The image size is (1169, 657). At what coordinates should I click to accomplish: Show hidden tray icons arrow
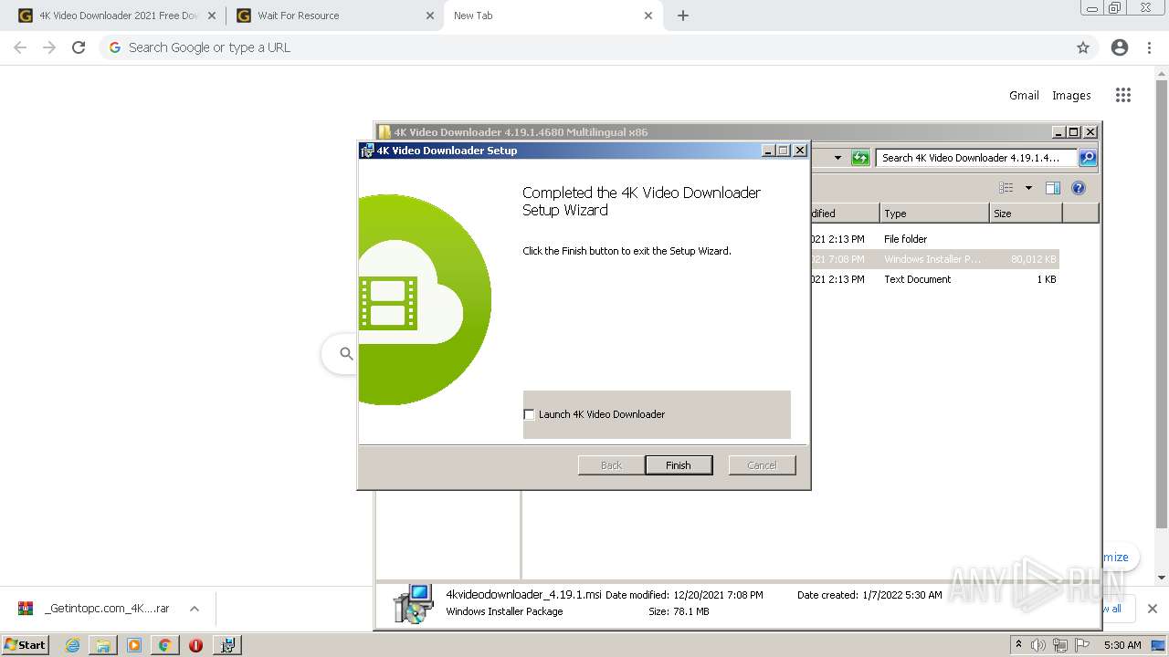pyautogui.click(x=1018, y=645)
